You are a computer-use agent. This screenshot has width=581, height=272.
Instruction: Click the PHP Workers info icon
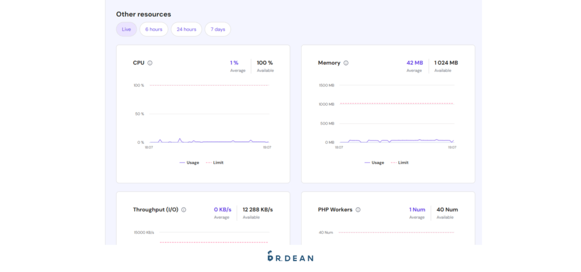coord(358,210)
